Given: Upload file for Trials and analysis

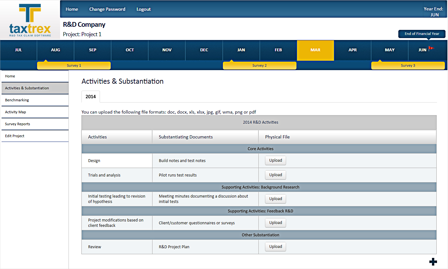Looking at the screenshot, I should tap(275, 175).
